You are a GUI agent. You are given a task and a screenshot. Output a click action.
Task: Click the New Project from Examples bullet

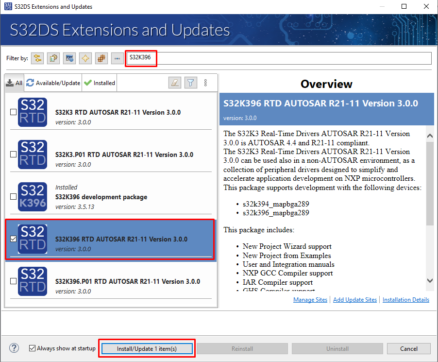286,256
